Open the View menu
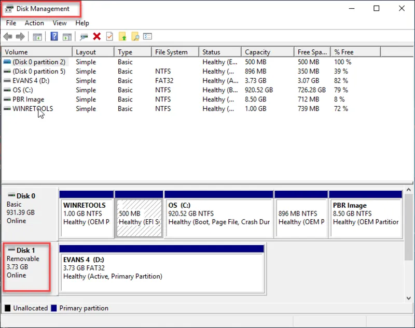 click(60, 23)
